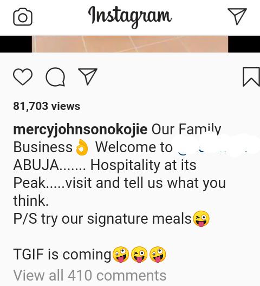Screen dimensions: 260x286
Task: Click the last zany emoji in TGIF line
Action: (x=158, y=255)
